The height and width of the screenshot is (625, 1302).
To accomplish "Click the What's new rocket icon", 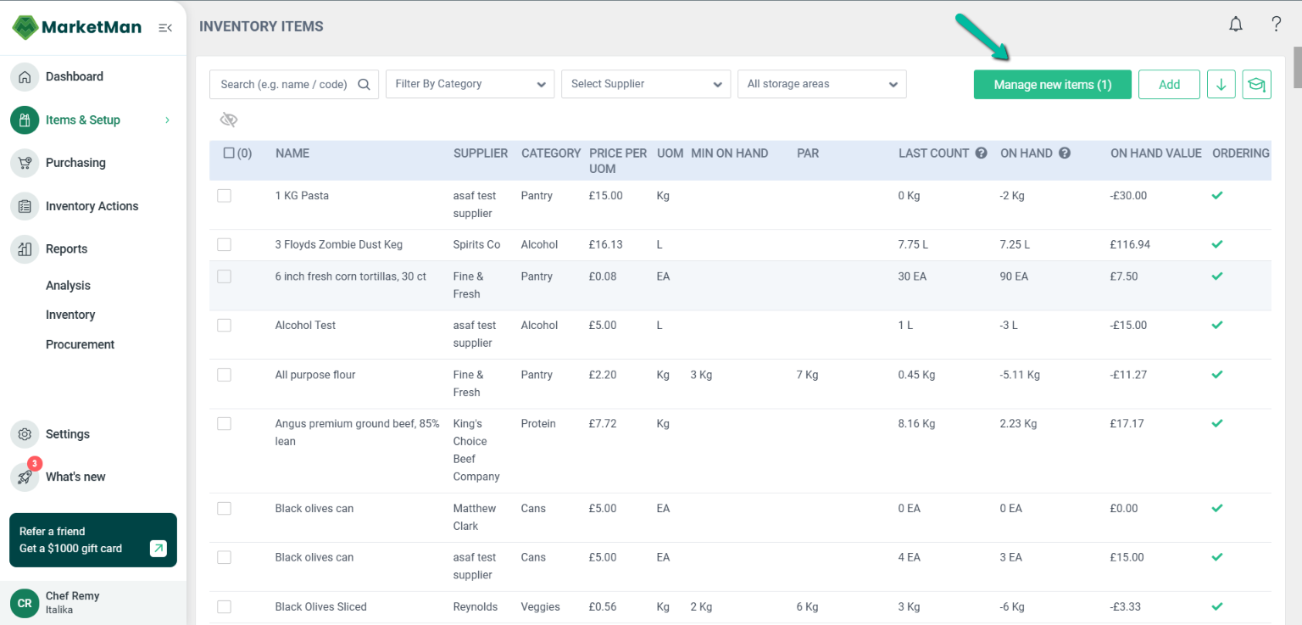I will point(25,477).
